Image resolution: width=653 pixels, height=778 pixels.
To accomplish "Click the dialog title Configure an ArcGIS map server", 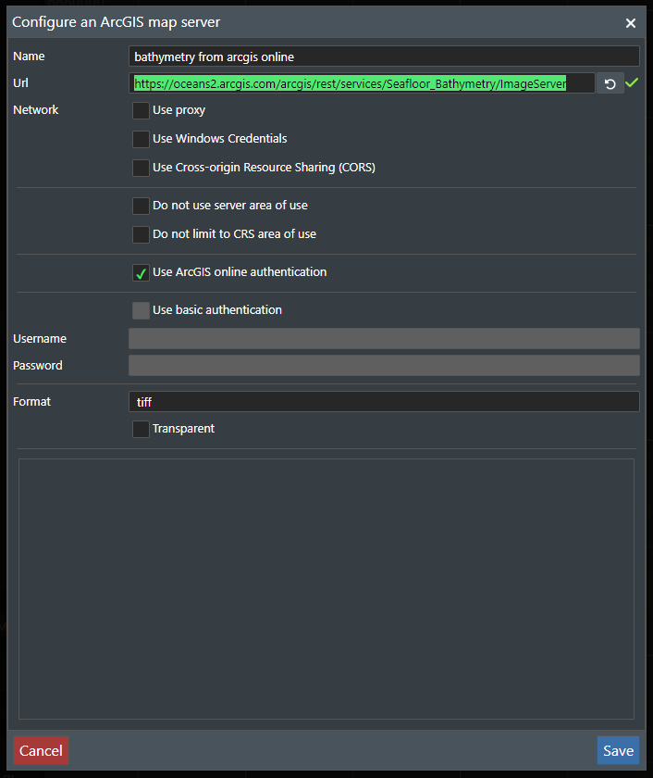I will 116,22.
